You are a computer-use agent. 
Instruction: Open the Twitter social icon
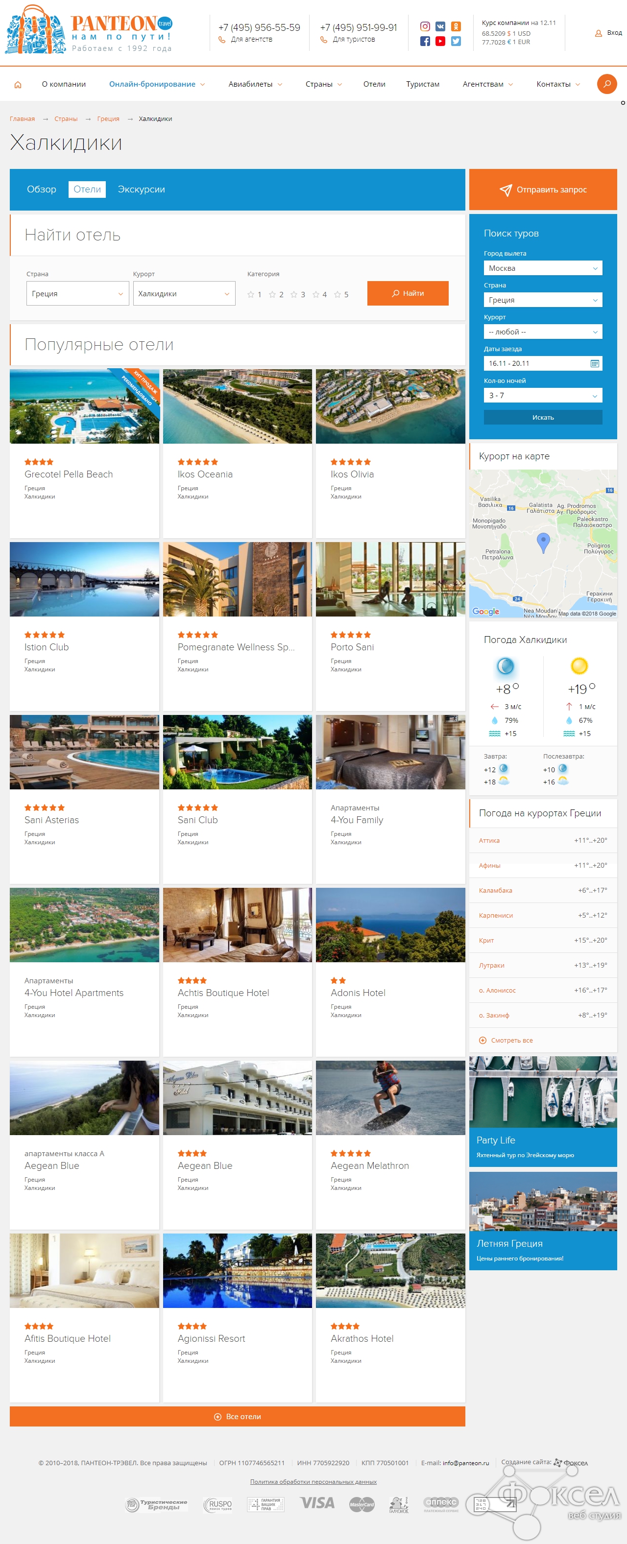(x=456, y=41)
